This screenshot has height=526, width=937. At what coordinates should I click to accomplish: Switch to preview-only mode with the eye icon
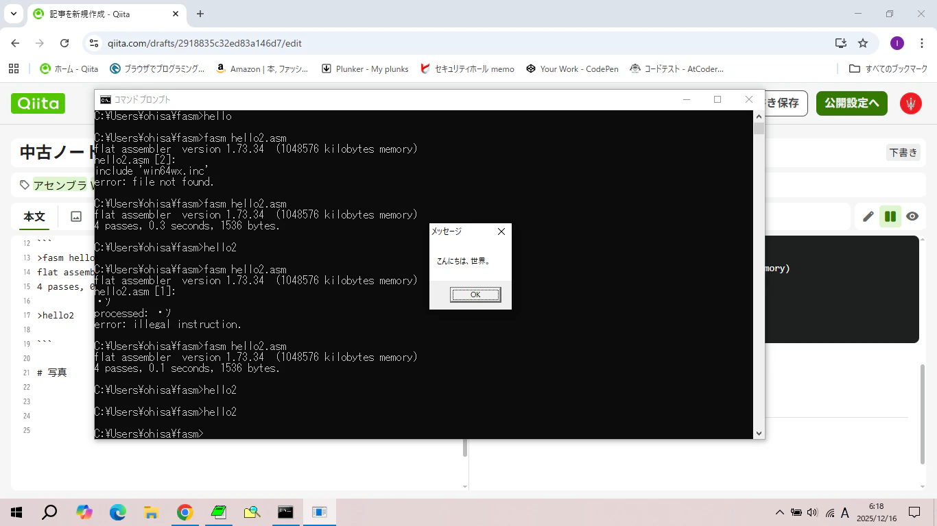click(912, 216)
